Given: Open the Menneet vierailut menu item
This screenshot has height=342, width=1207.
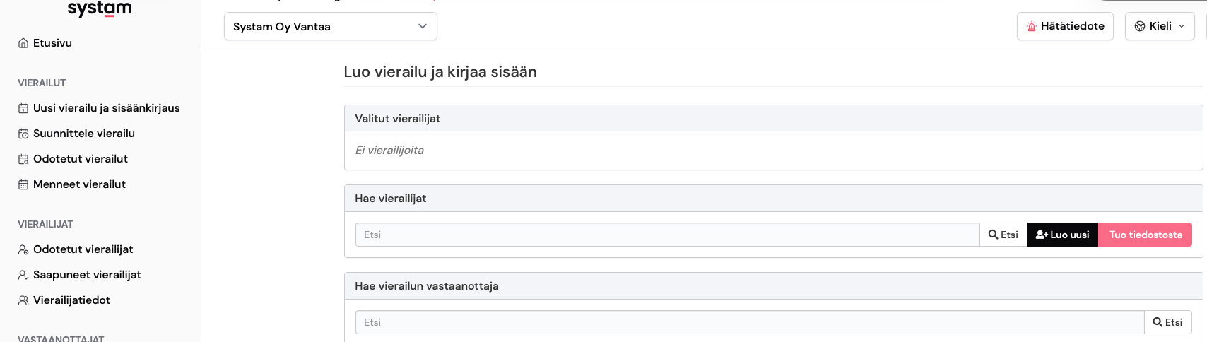Looking at the screenshot, I should click(x=79, y=184).
